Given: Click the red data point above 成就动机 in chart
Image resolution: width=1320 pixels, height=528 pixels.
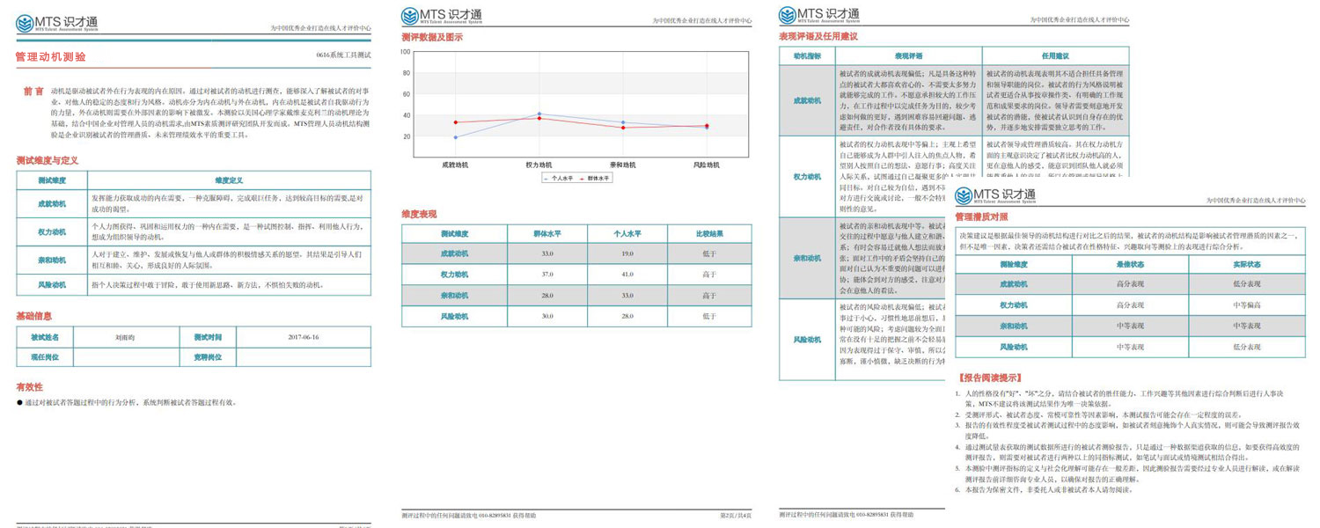Looking at the screenshot, I should click(455, 122).
